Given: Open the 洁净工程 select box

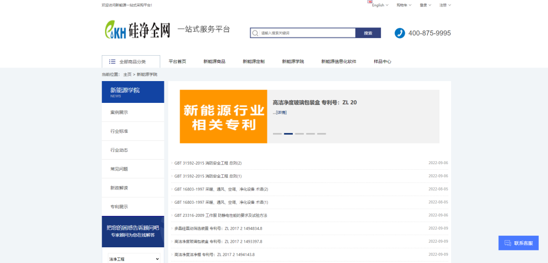Looking at the screenshot, I should [134, 258].
